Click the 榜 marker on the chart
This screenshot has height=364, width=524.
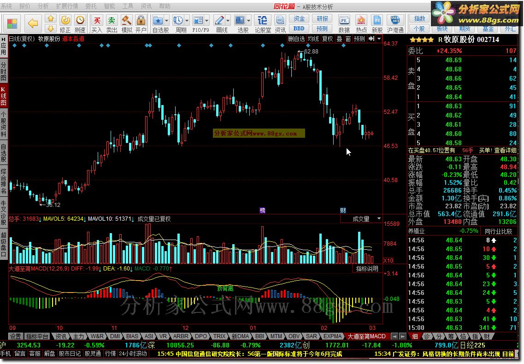click(262, 210)
